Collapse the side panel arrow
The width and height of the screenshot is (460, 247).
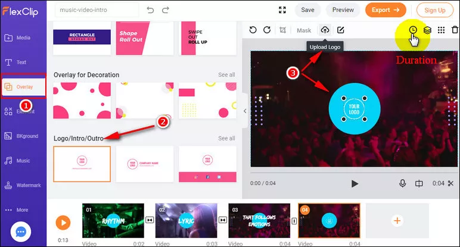[245, 111]
